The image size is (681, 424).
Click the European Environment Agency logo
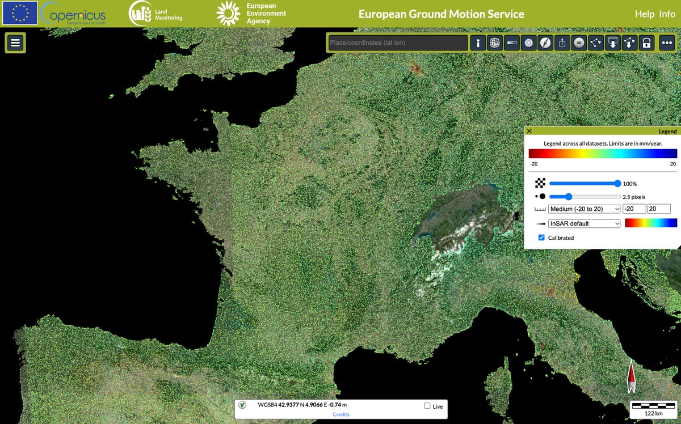point(251,14)
